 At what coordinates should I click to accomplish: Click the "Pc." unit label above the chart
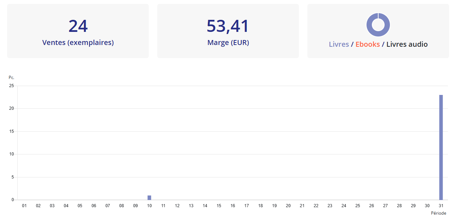point(11,78)
